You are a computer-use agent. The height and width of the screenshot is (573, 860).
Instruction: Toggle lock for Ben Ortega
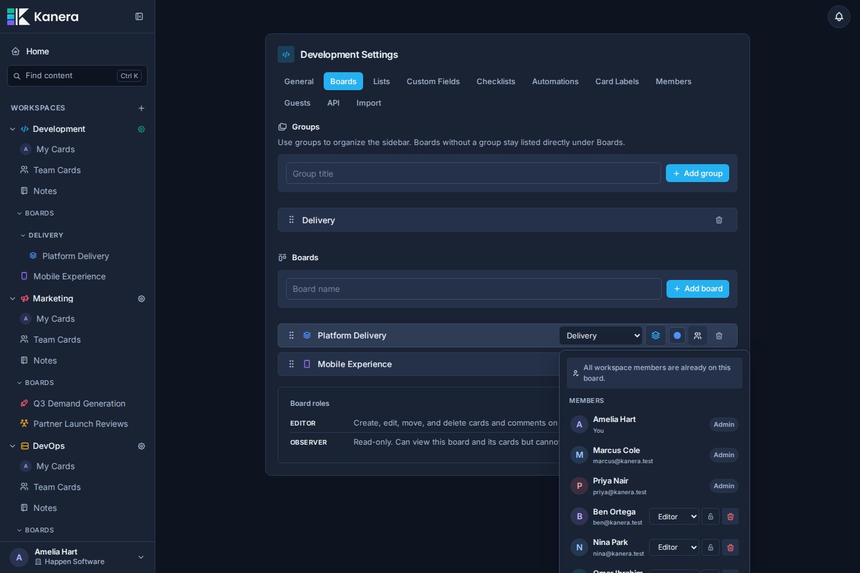click(711, 516)
